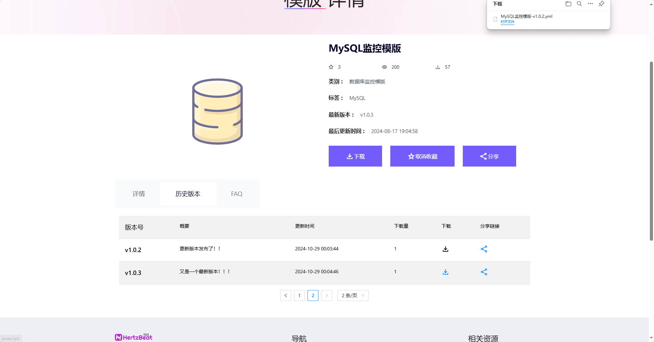The width and height of the screenshot is (654, 342).
Task: Jump to page 1 in pagination
Action: (299, 295)
